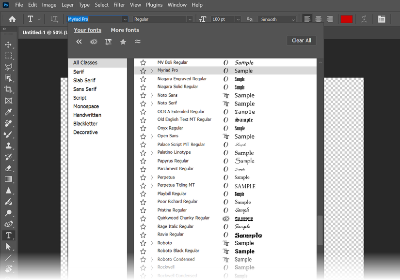Open the font size dropdown
Screen dimensions: 400x280
click(x=238, y=19)
